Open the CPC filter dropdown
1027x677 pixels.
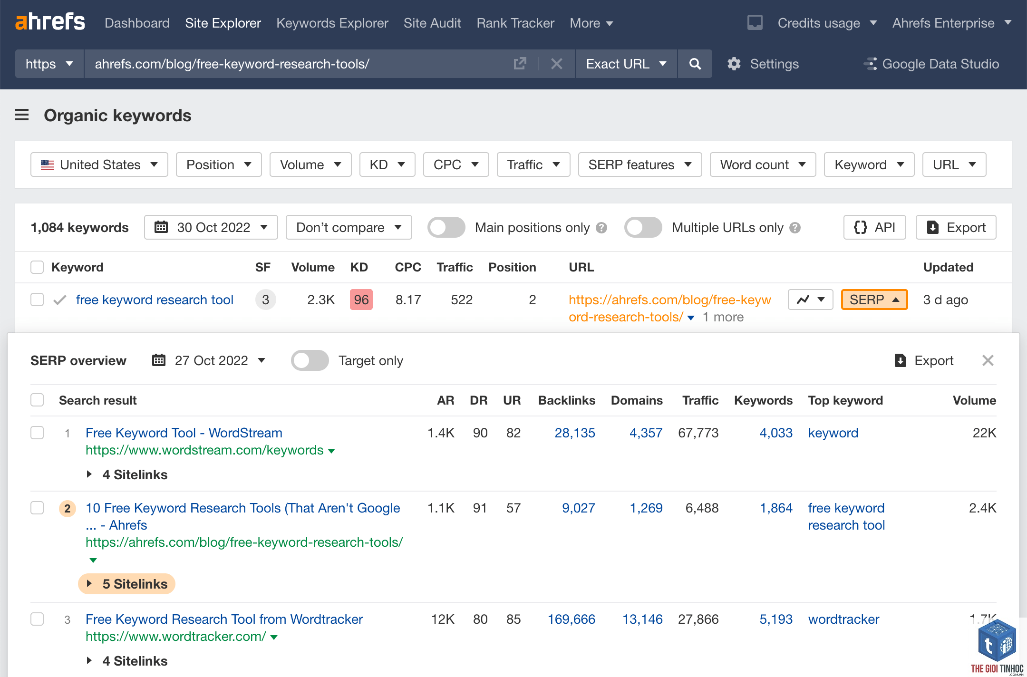pyautogui.click(x=456, y=164)
